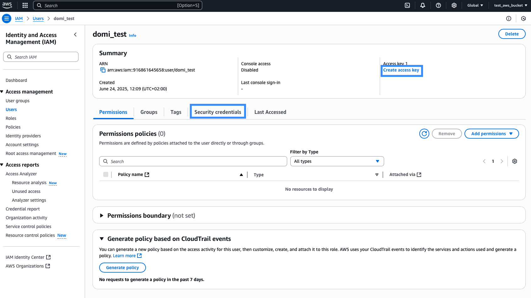Open User groups in sidebar
The width and height of the screenshot is (531, 298).
point(18,101)
